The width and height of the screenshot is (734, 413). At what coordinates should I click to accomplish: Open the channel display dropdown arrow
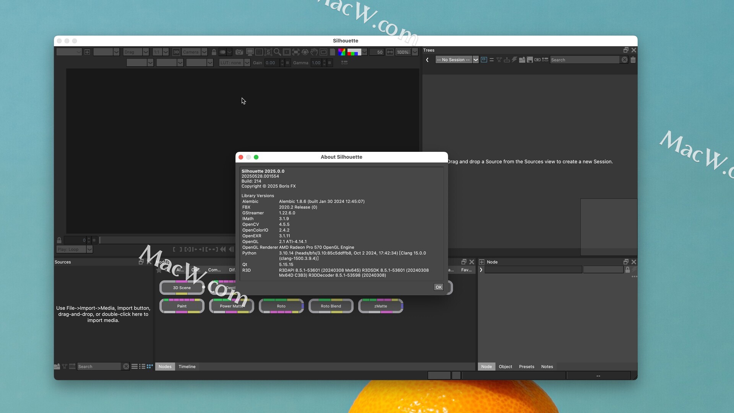(365, 52)
